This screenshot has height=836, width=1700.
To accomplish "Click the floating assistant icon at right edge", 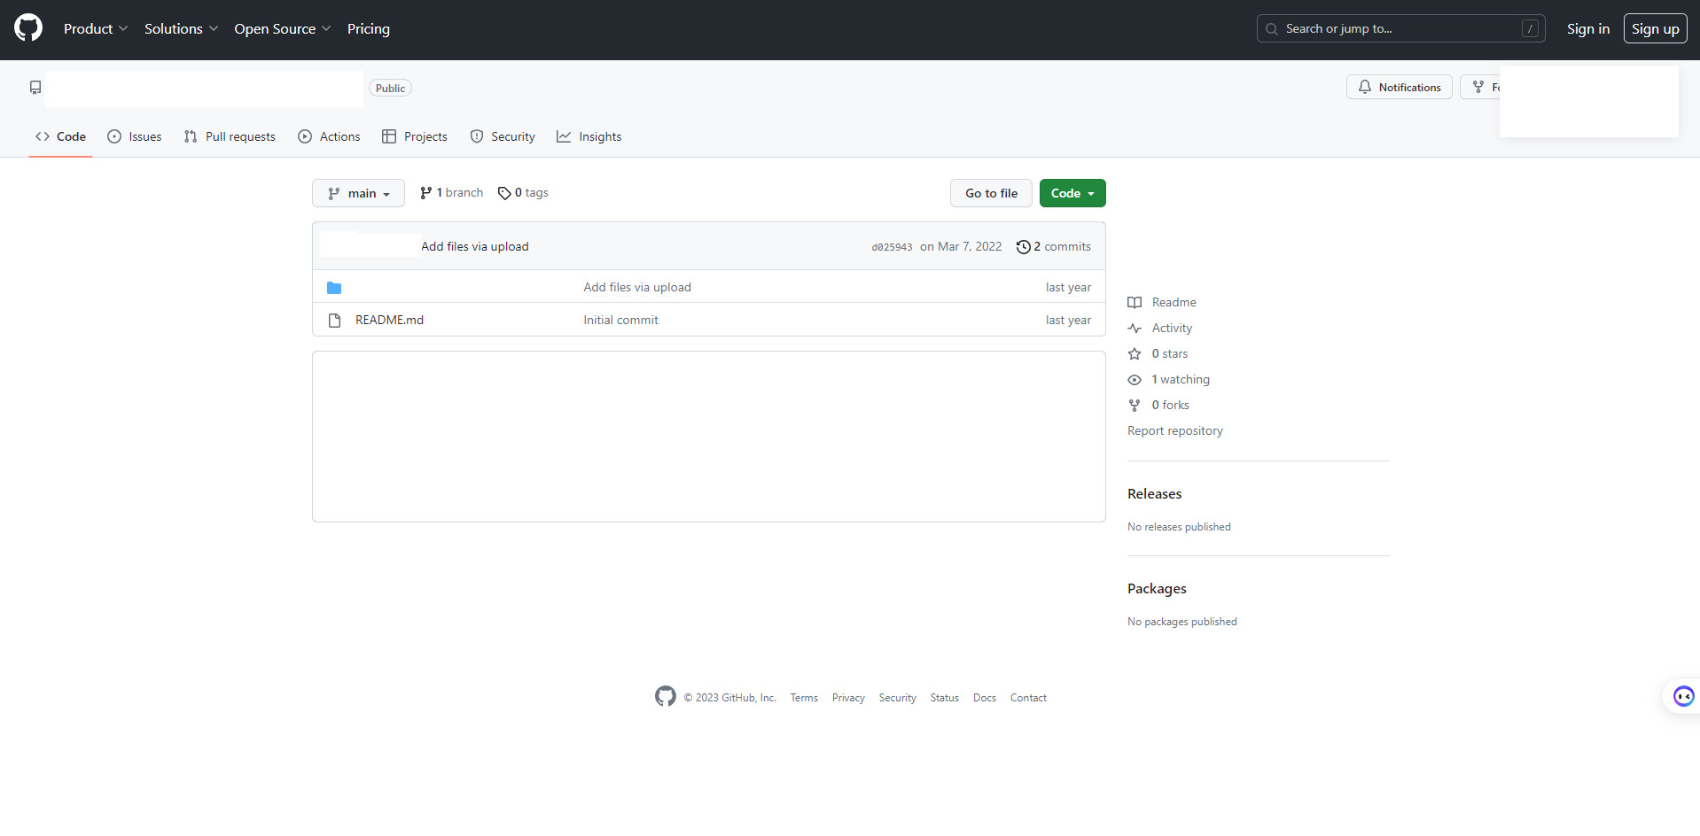I will pyautogui.click(x=1683, y=696).
